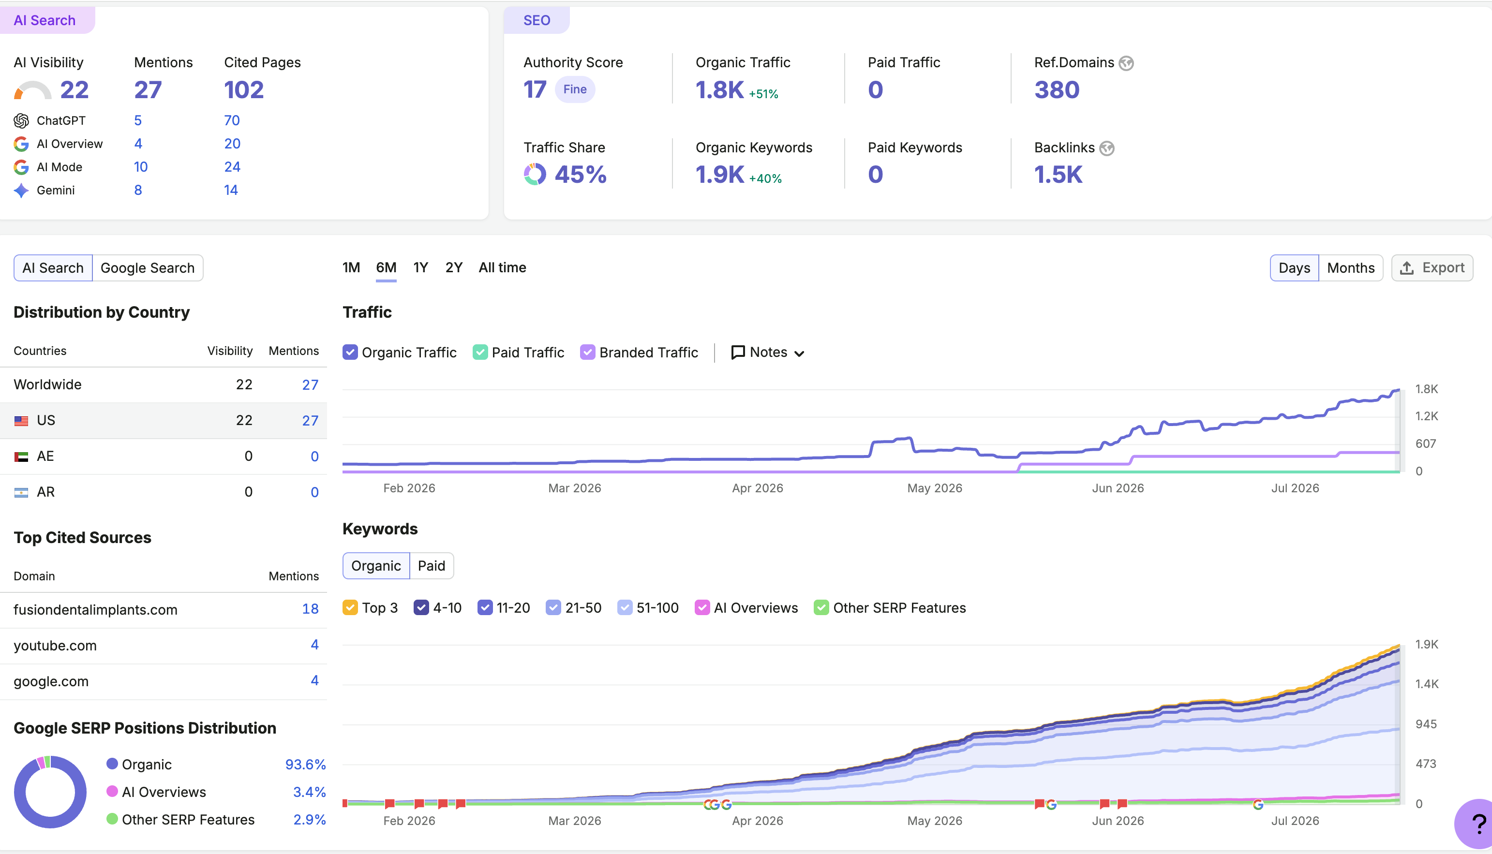The height and width of the screenshot is (854, 1492).
Task: Toggle the 11-20 positions checkbox
Action: (485, 608)
